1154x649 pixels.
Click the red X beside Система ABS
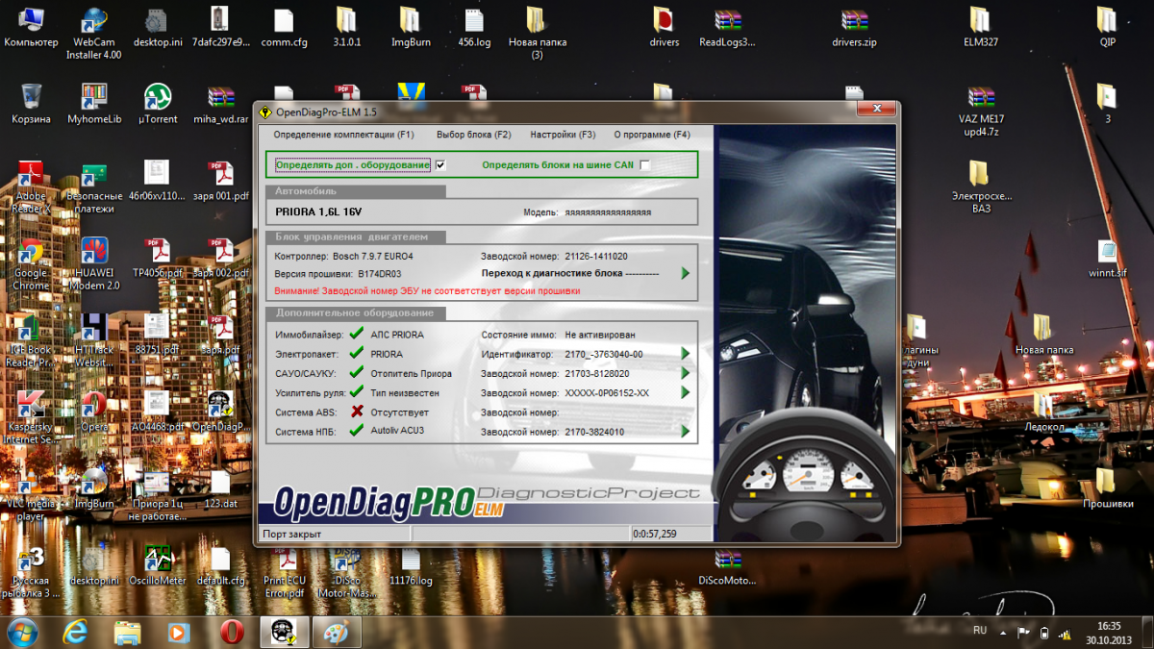point(357,412)
